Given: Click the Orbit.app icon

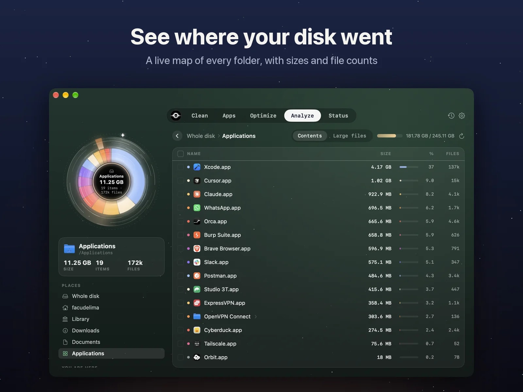Looking at the screenshot, I should (197, 357).
